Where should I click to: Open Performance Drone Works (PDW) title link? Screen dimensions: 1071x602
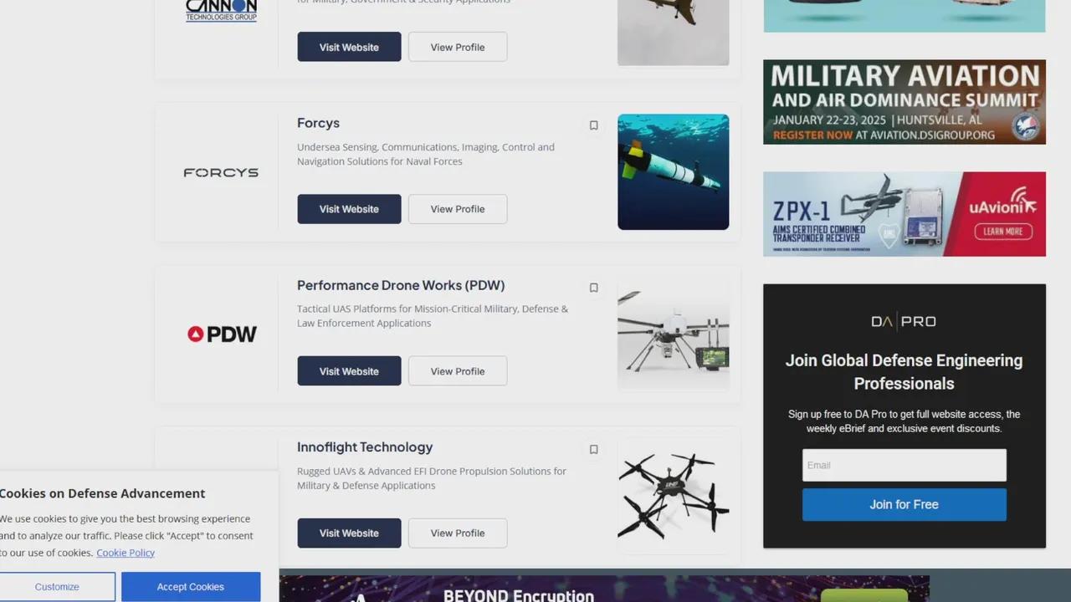[401, 285]
